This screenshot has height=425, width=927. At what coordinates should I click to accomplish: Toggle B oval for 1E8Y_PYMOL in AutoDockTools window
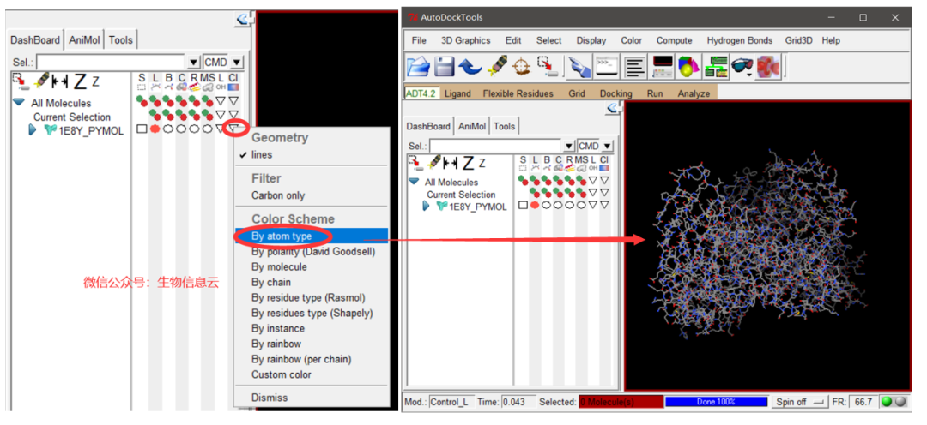pos(546,206)
